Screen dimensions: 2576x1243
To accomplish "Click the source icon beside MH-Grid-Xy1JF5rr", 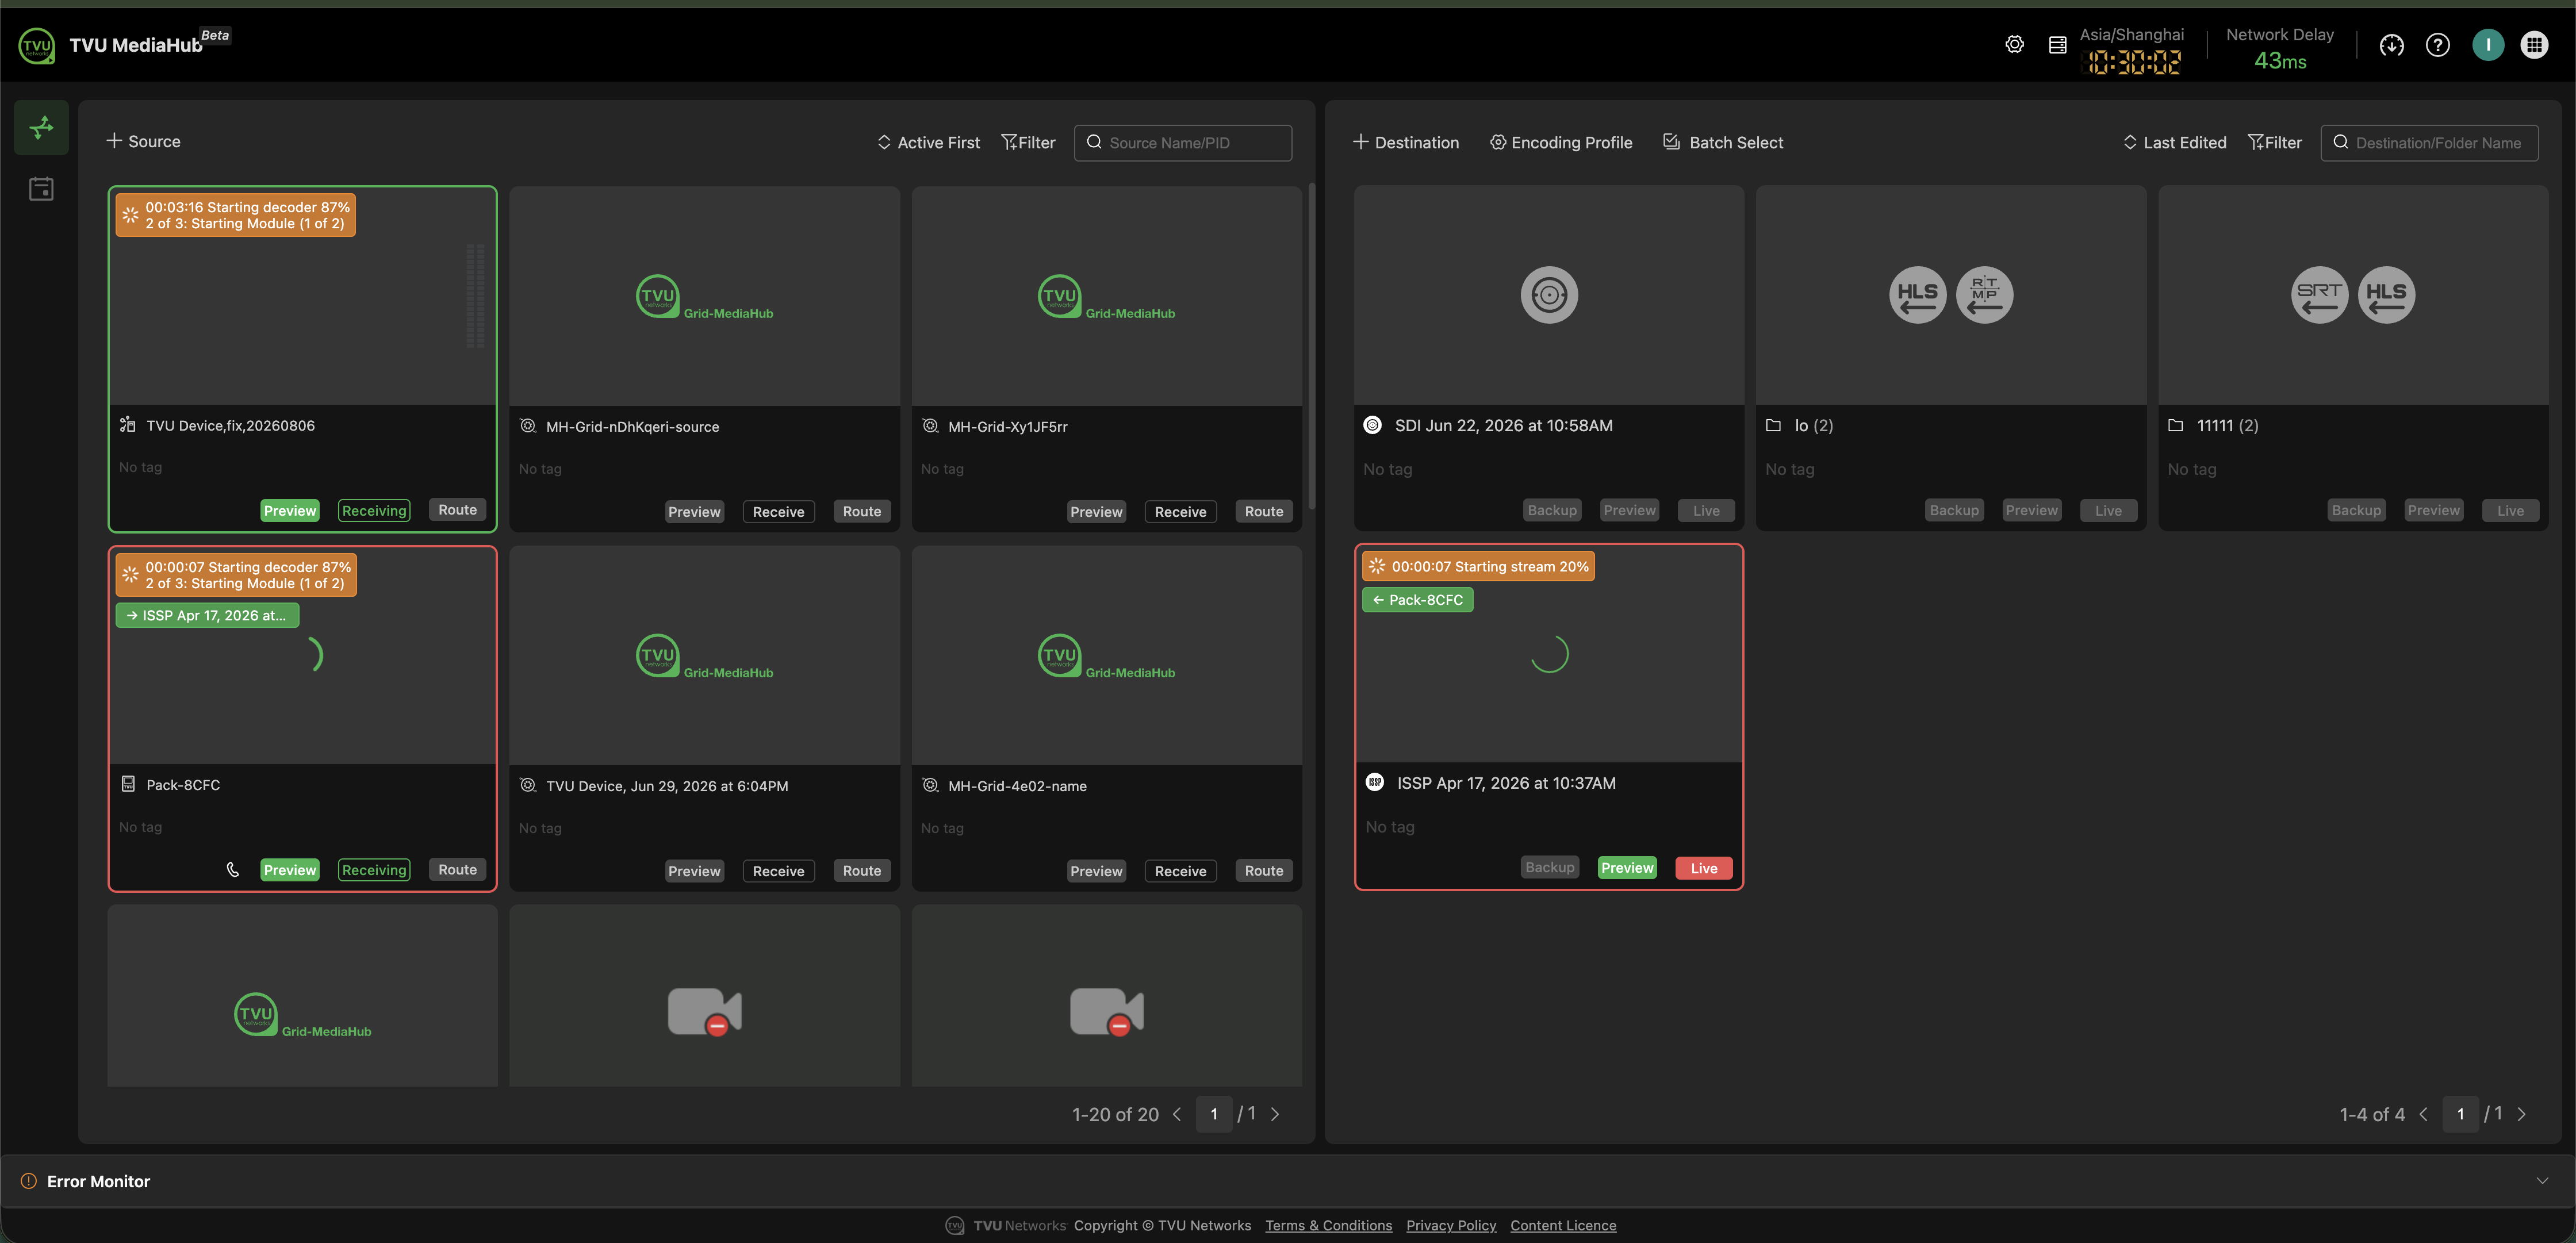I will pyautogui.click(x=930, y=426).
